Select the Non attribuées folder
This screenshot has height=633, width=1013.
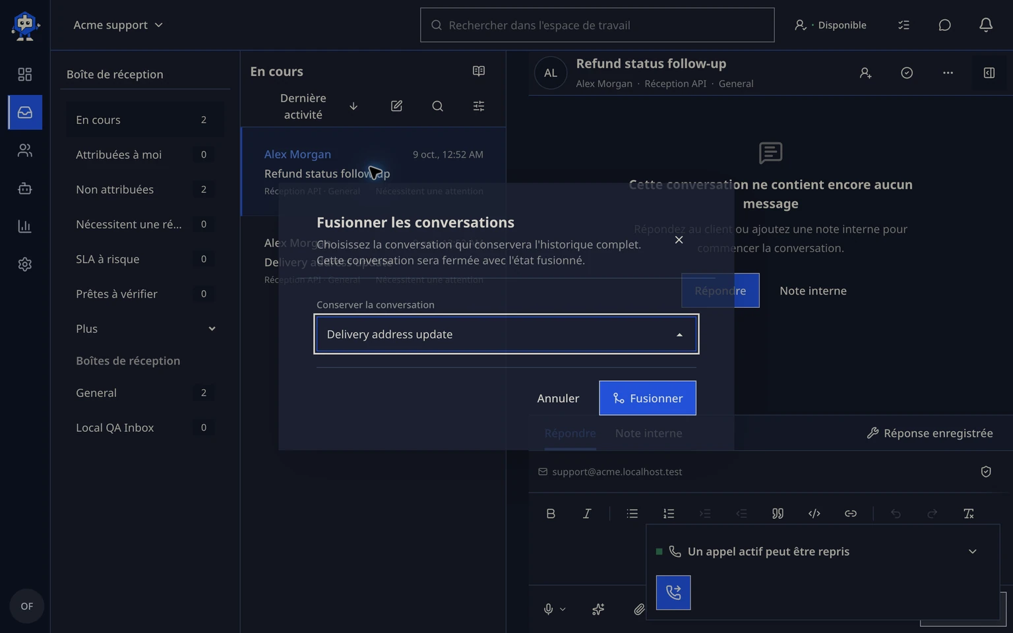145,189
